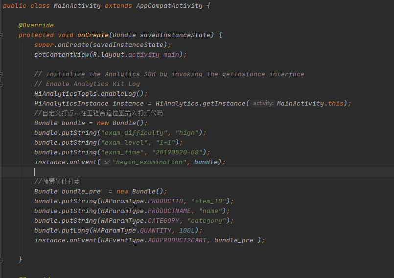
Task: Click the 'activity:' parameter hint
Action: (263, 104)
